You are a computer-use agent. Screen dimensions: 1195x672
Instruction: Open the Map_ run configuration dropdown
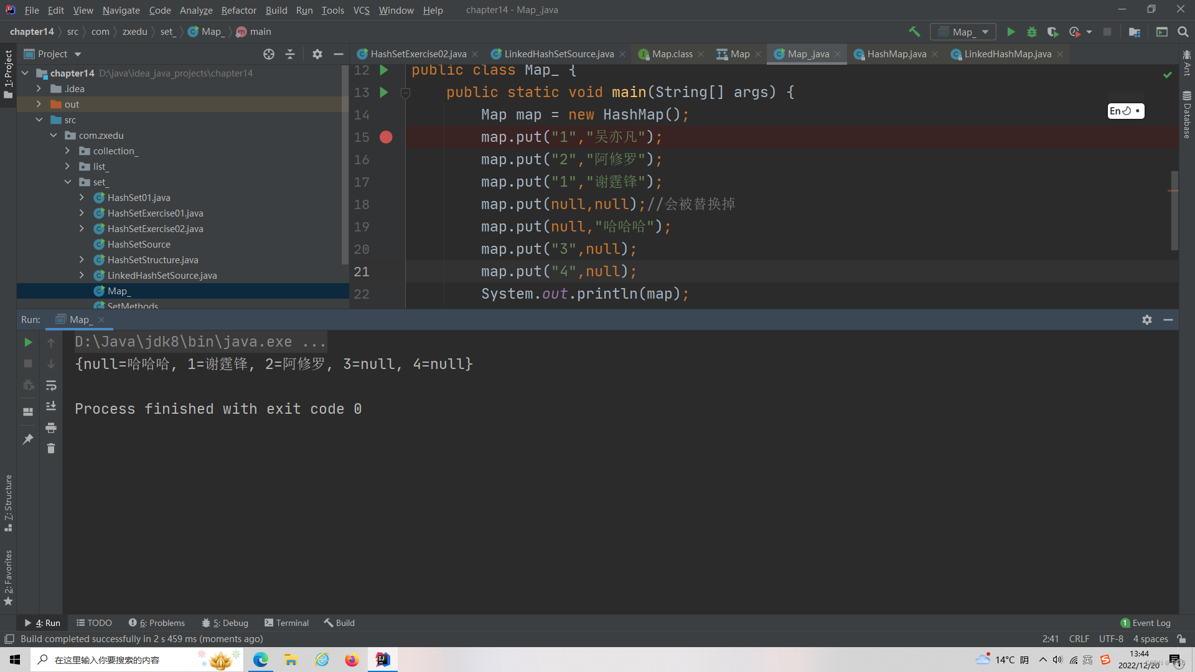(963, 32)
